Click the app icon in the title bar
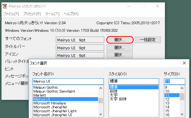The width and height of the screenshot is (191, 118). click(5, 6)
